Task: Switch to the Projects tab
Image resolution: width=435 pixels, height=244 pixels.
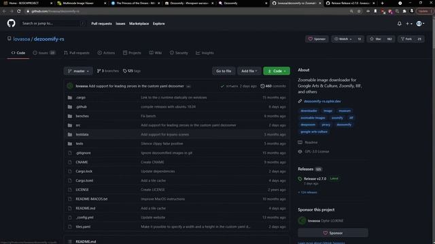Action: 132,53
